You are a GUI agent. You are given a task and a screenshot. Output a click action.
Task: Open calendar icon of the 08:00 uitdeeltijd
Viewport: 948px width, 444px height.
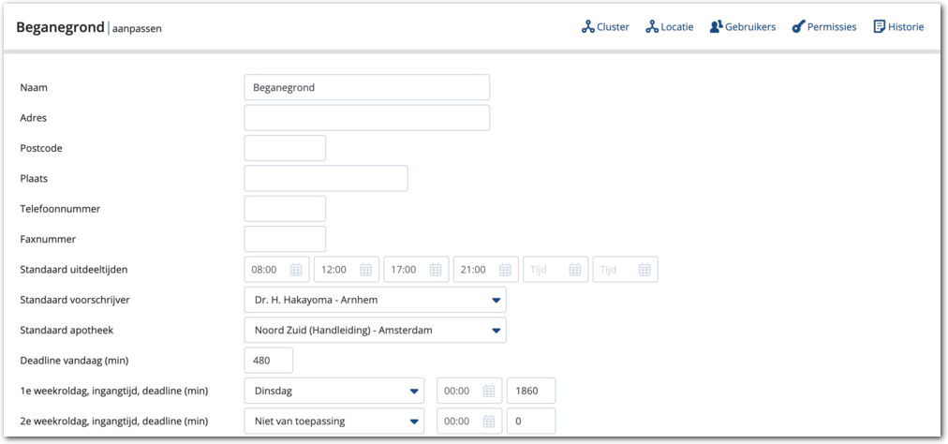point(296,270)
